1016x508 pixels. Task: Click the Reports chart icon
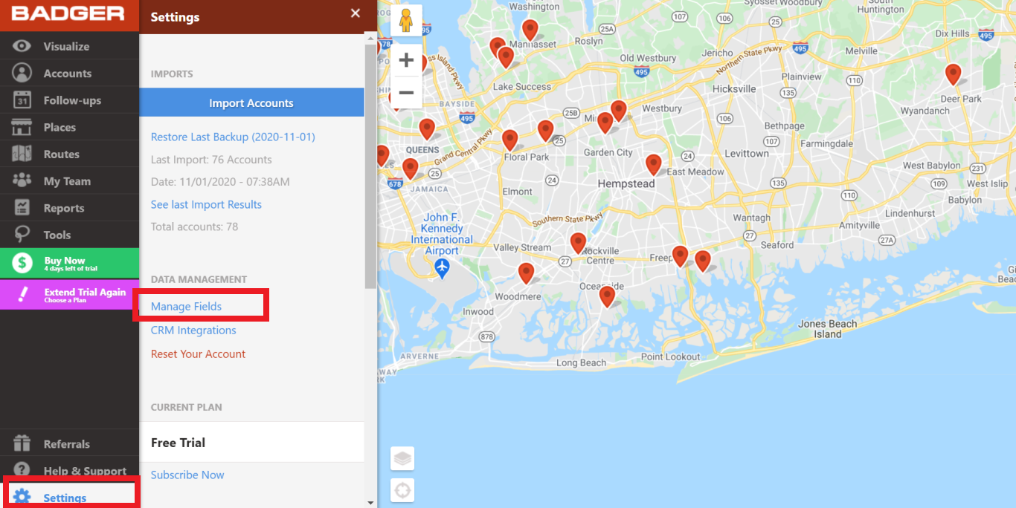(22, 208)
